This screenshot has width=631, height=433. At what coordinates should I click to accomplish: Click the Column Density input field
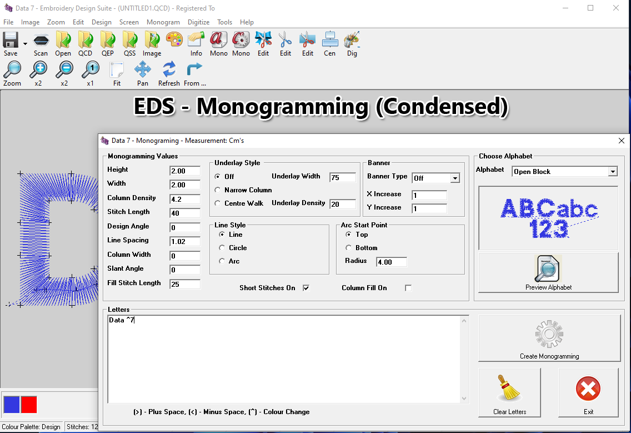tap(185, 199)
